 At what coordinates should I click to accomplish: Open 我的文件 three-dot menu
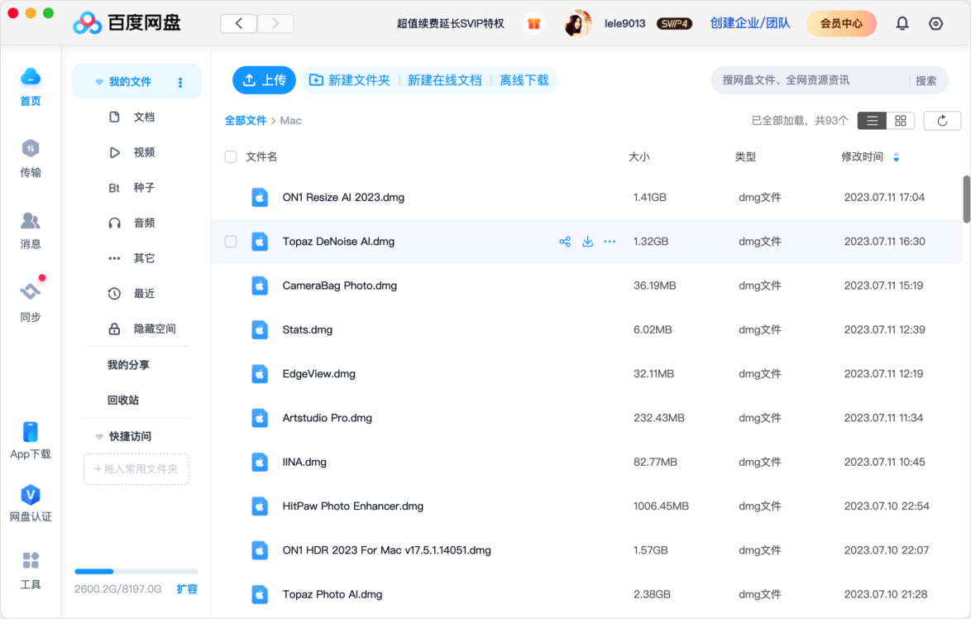[x=180, y=83]
